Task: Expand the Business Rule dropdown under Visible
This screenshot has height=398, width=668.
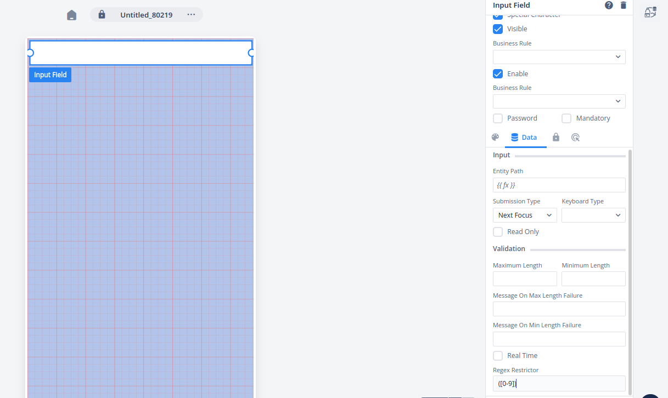Action: (x=559, y=57)
